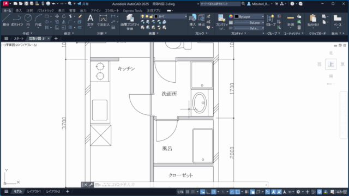
Task: Click the Undo arrow in quick access toolbar
Action: pos(53,4)
